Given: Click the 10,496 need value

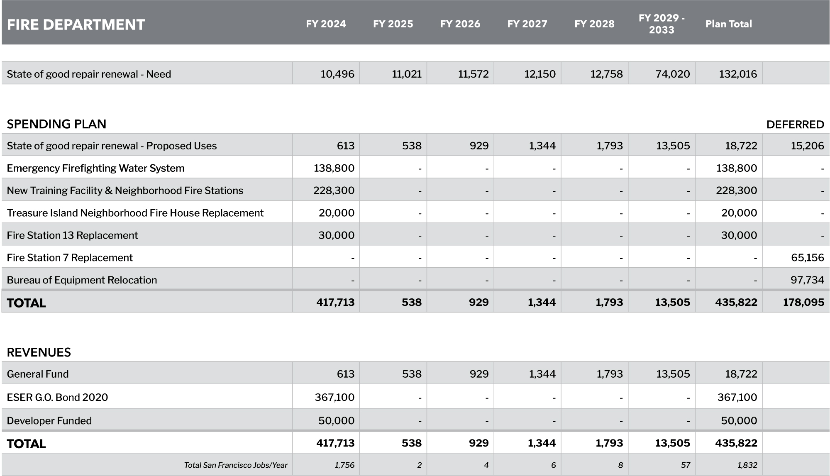Looking at the screenshot, I should 337,74.
